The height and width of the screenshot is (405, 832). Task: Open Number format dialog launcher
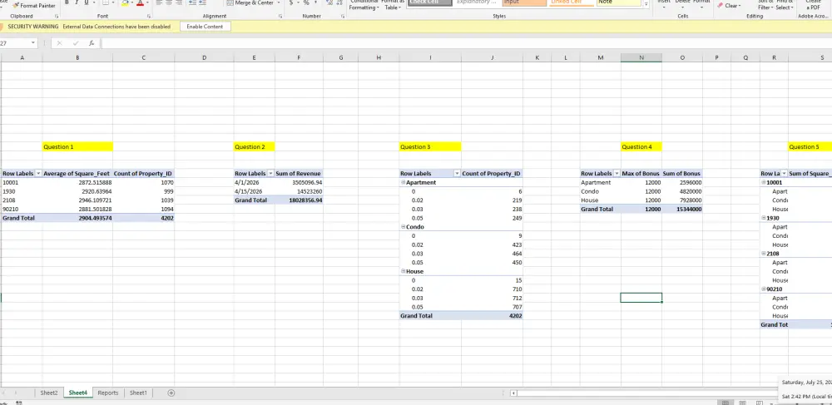click(x=343, y=17)
